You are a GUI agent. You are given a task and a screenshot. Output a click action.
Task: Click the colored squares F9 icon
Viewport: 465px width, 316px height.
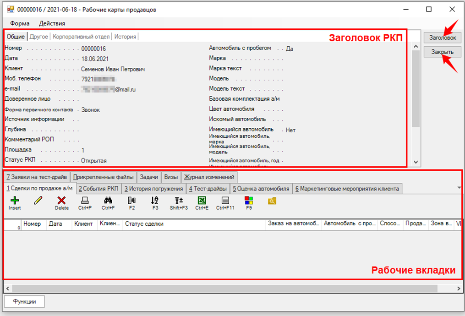click(x=249, y=201)
